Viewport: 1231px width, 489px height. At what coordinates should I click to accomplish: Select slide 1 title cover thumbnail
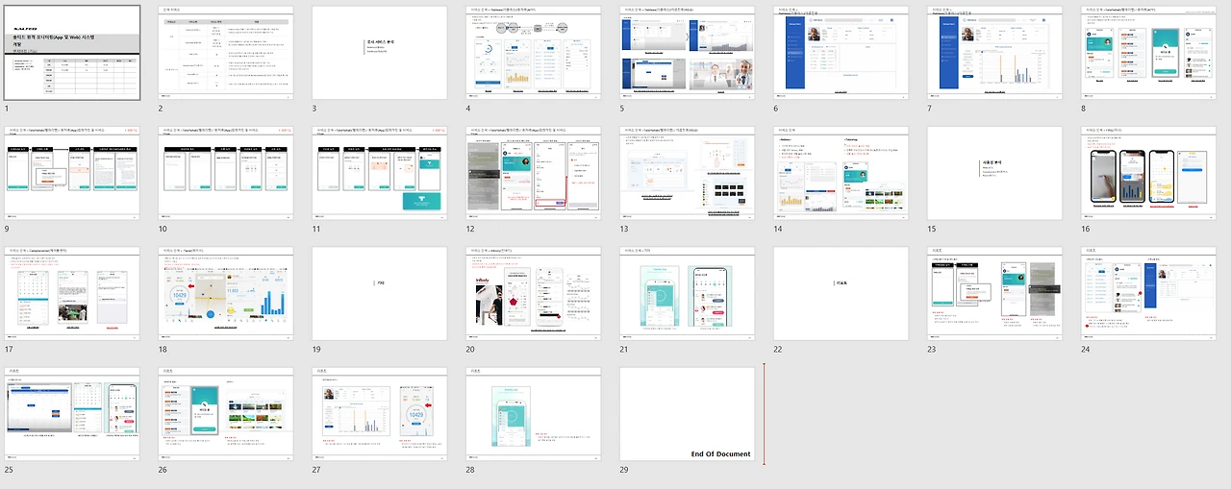72,53
